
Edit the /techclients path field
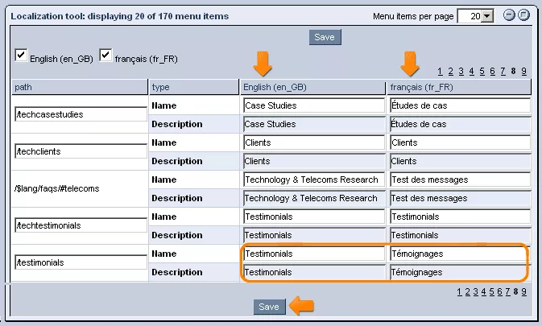[81, 151]
